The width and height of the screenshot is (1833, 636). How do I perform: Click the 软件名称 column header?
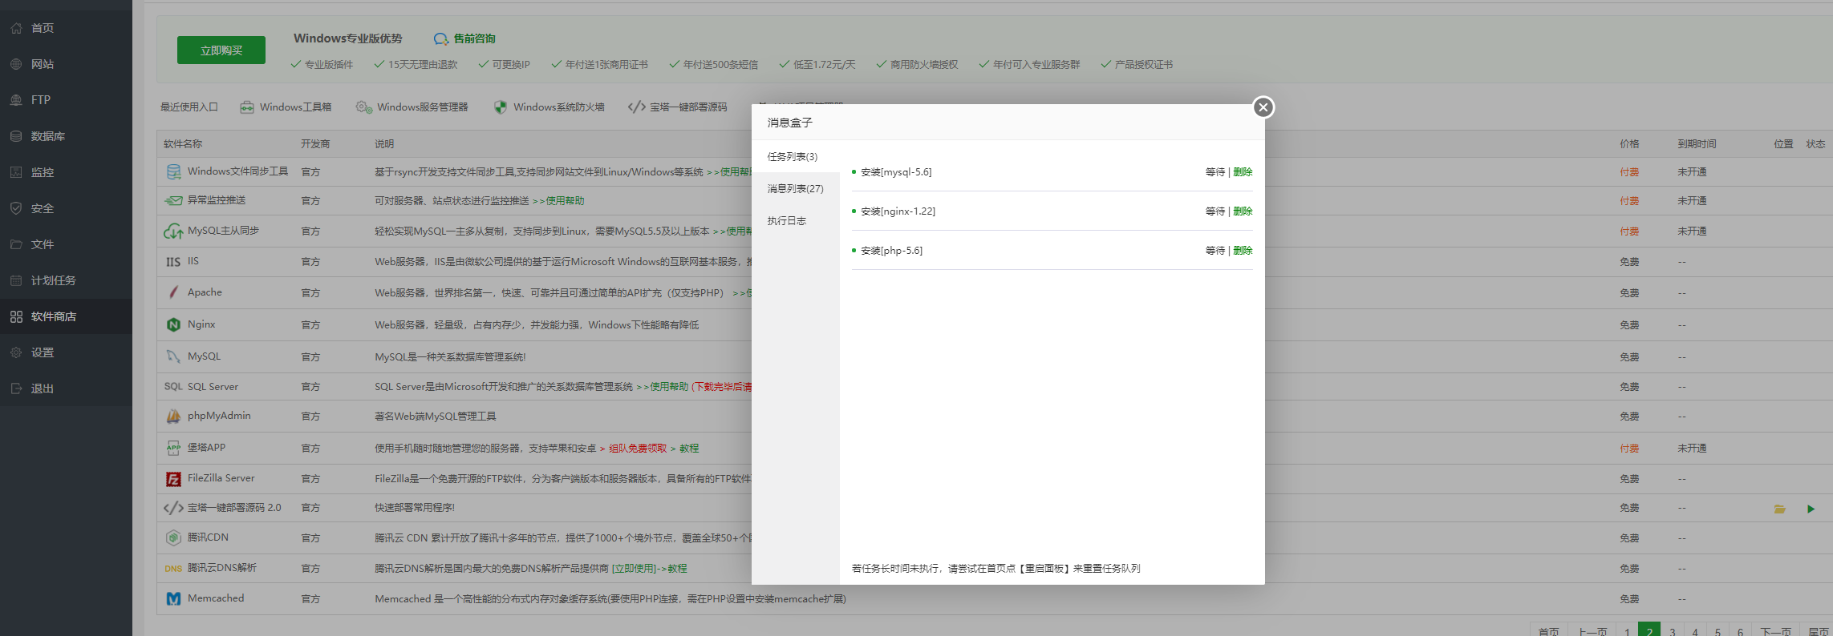point(183,143)
